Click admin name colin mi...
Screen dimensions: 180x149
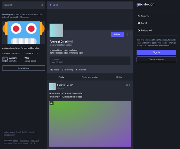pos(14,58)
